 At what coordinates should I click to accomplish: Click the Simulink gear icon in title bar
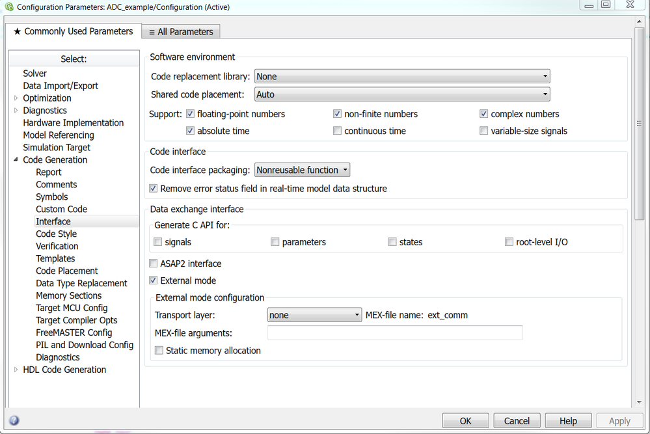point(8,7)
